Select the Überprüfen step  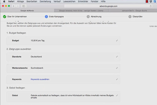137,17
